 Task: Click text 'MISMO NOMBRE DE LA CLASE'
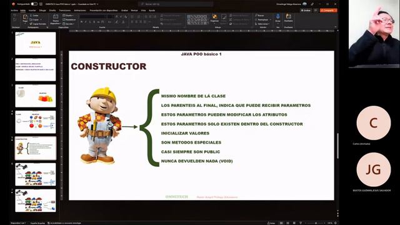coord(193,96)
